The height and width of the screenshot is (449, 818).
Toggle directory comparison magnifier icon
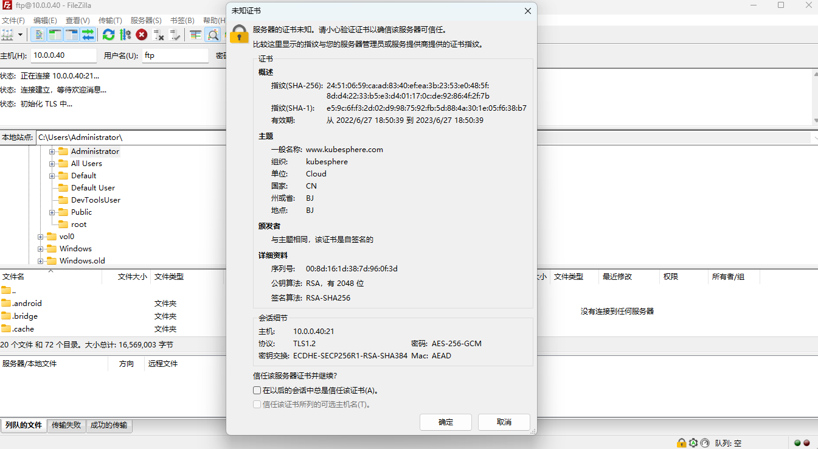[x=212, y=35]
